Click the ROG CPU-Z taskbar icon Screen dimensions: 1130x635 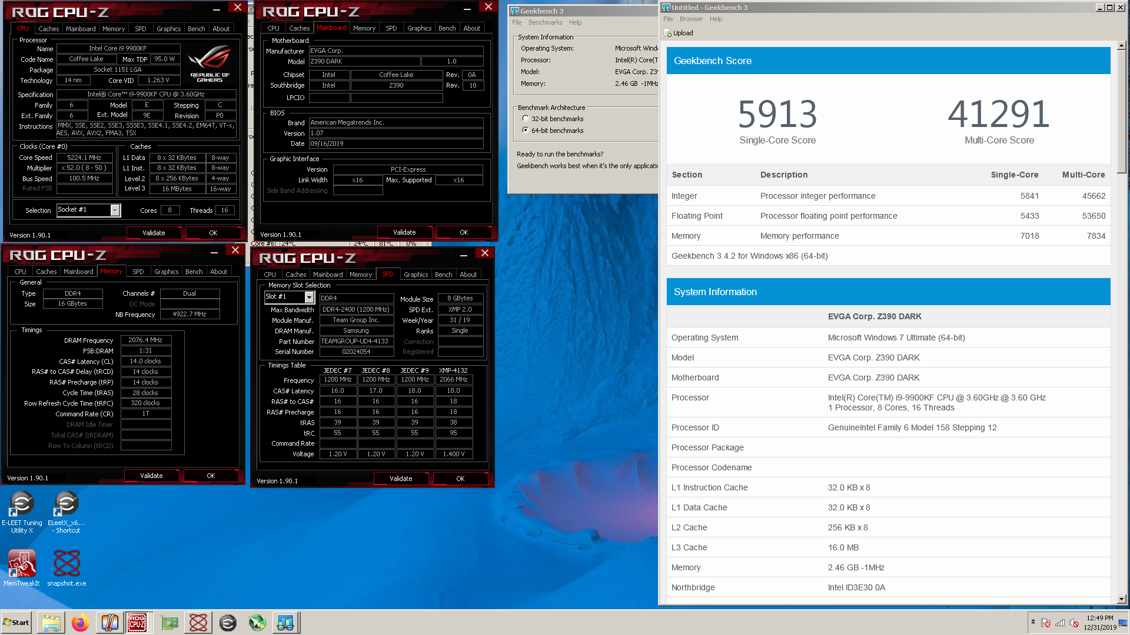click(x=137, y=623)
